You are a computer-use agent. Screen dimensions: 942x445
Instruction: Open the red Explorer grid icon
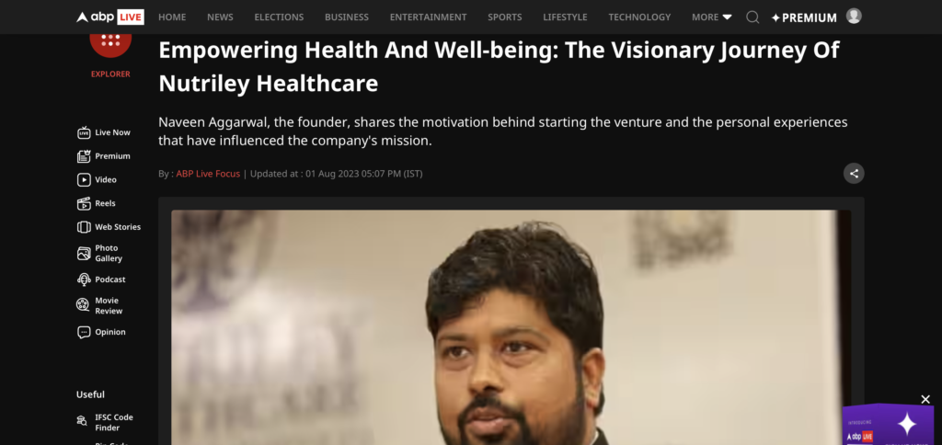click(110, 42)
